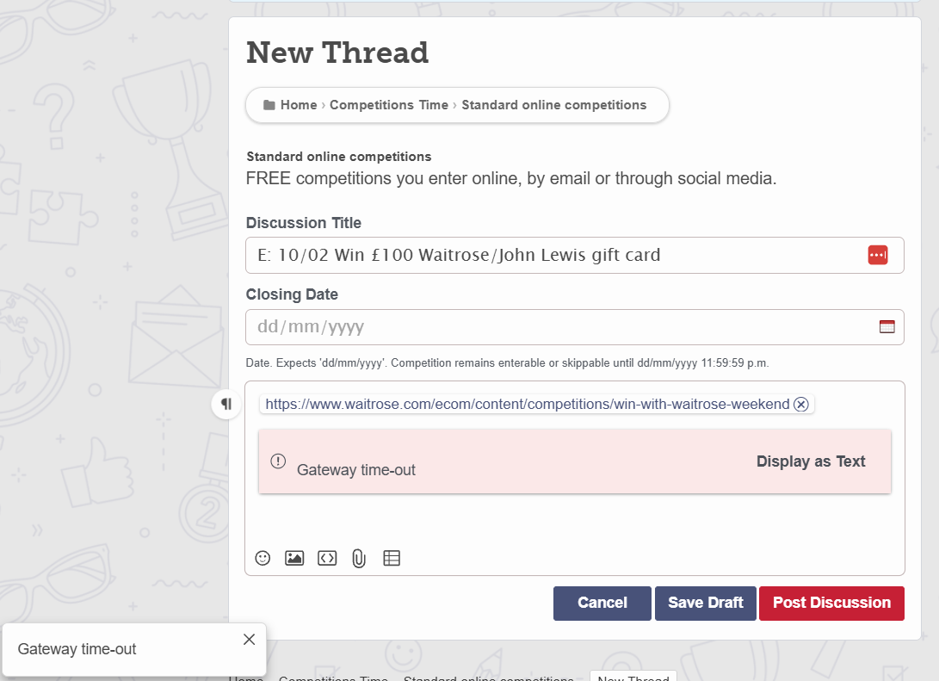Open the paragraph formatting pilcrow menu
The image size is (939, 681).
click(x=226, y=403)
